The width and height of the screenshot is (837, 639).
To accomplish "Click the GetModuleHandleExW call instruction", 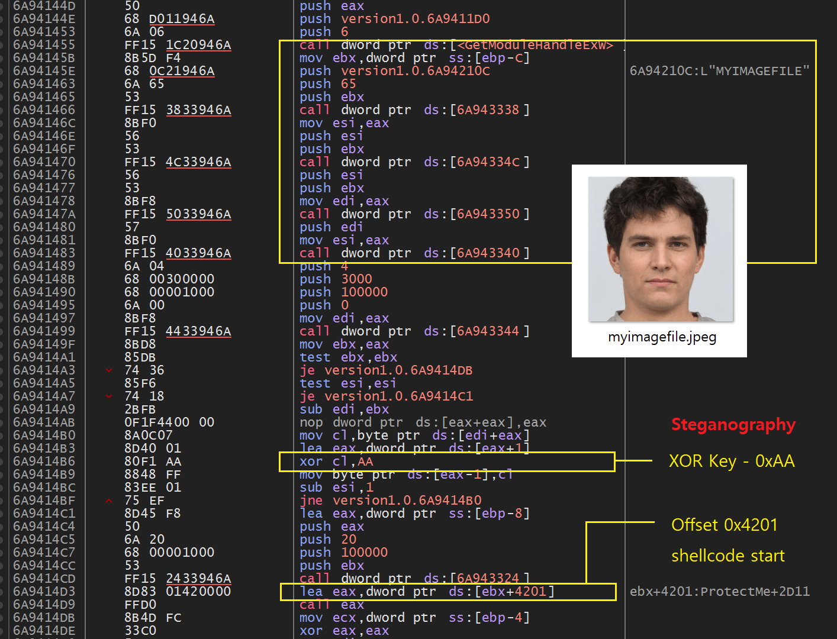I will pyautogui.click(x=456, y=46).
